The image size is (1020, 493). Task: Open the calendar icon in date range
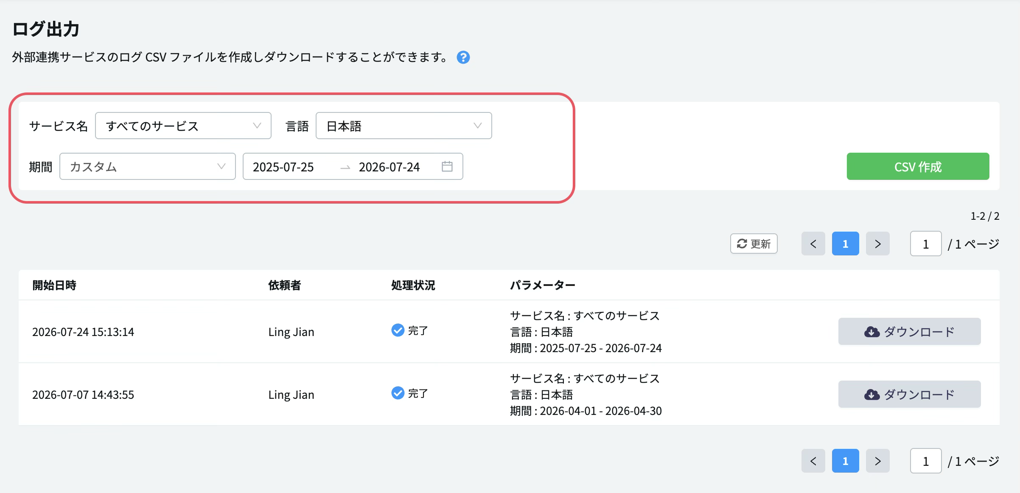point(447,166)
